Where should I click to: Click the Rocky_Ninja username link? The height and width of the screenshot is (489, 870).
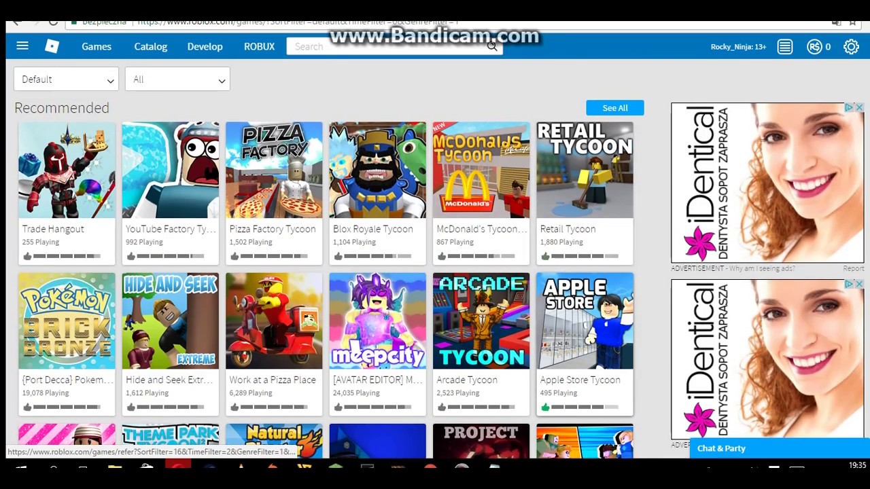click(x=738, y=47)
